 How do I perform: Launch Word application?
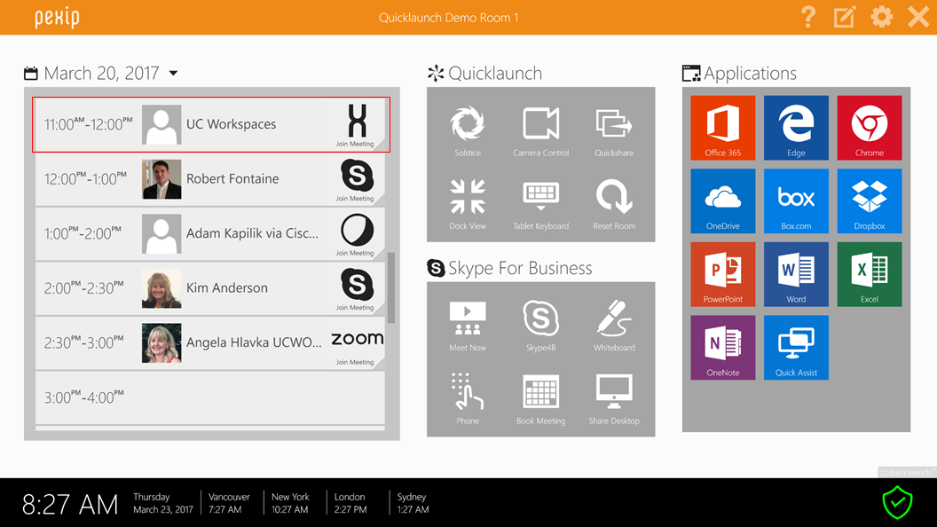(x=796, y=274)
